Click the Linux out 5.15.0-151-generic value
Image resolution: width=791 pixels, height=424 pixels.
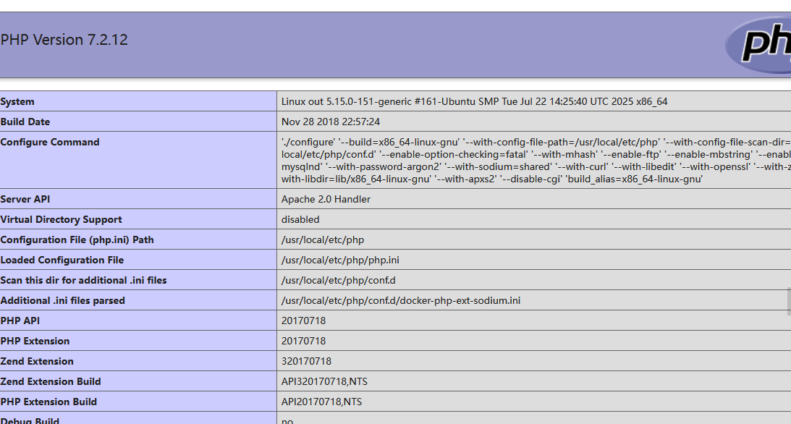click(x=474, y=101)
